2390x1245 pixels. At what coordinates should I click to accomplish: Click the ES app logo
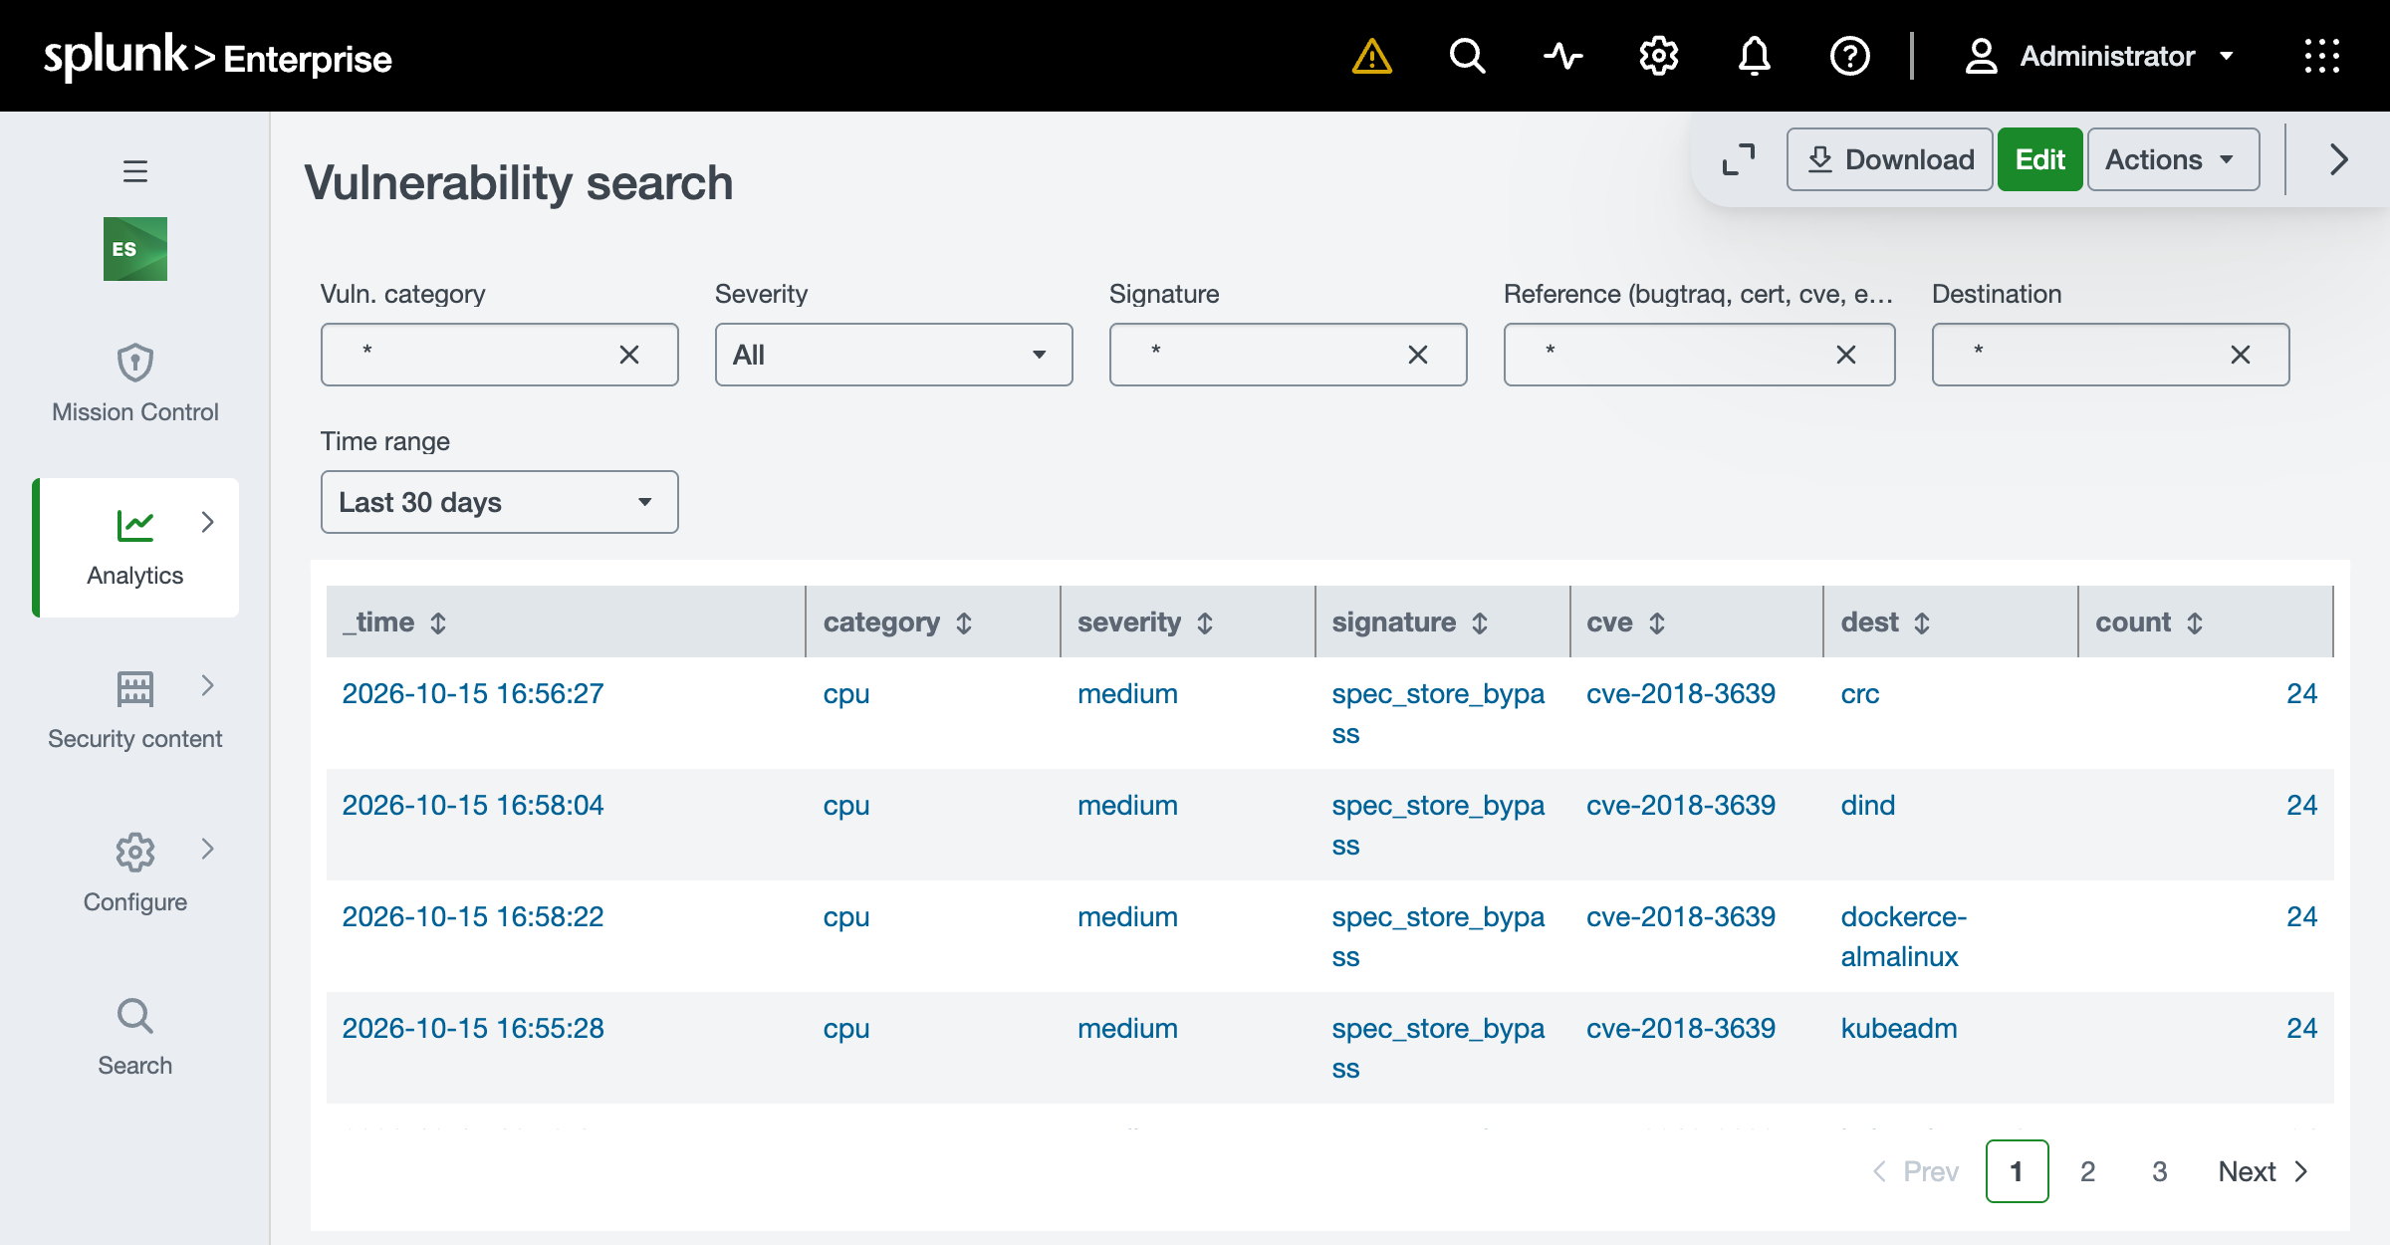coord(135,249)
